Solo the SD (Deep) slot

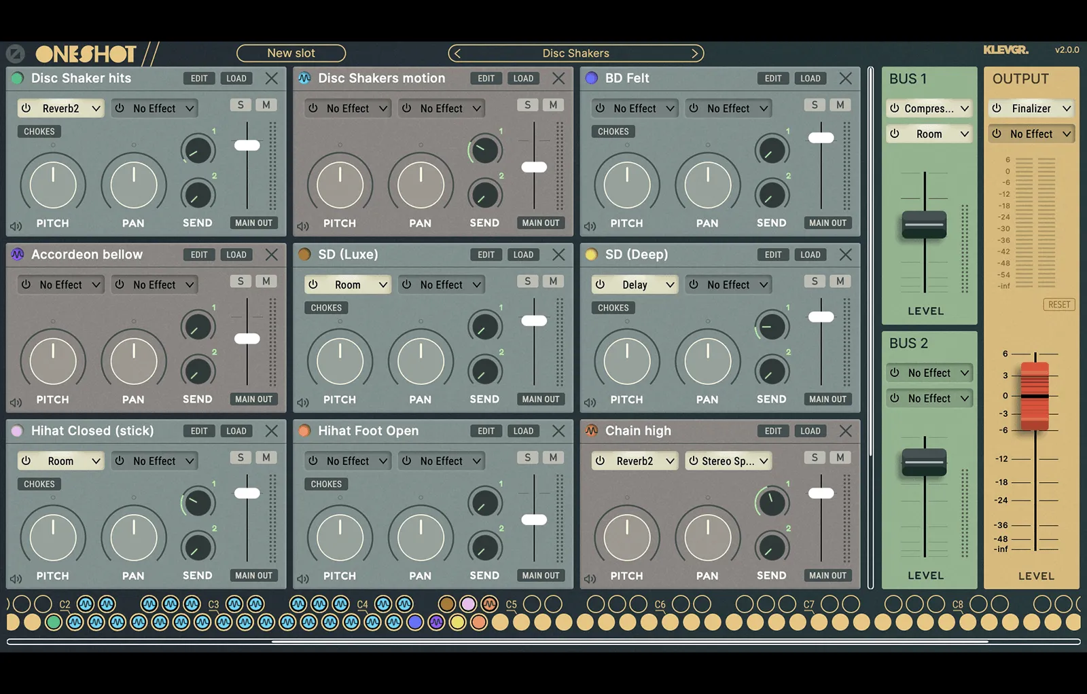(815, 281)
